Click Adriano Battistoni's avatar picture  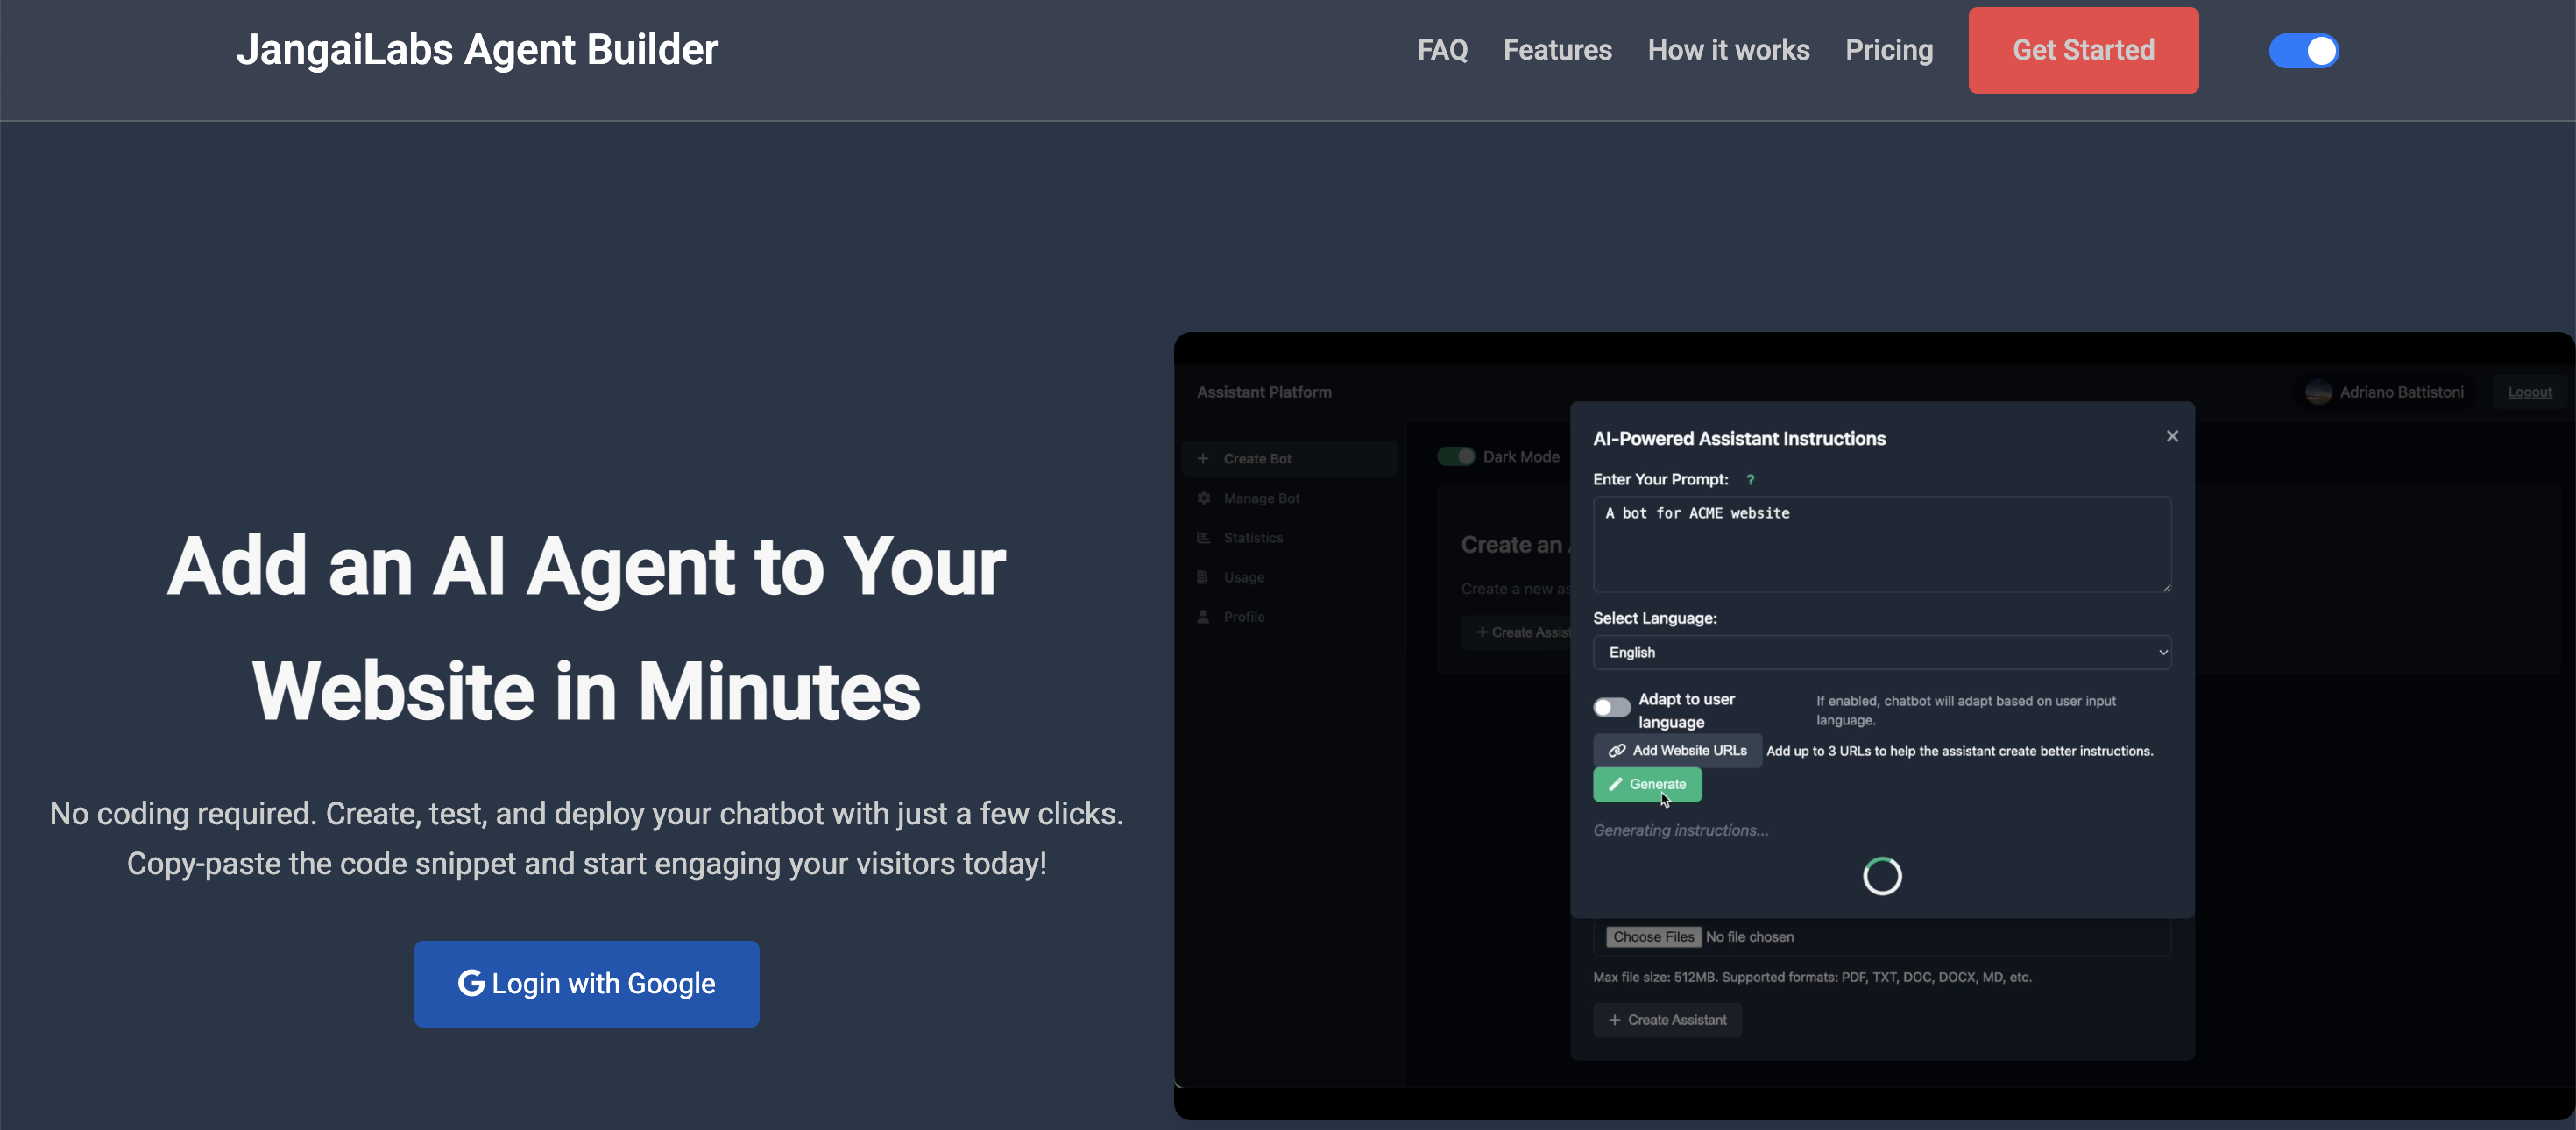pyautogui.click(x=2318, y=392)
